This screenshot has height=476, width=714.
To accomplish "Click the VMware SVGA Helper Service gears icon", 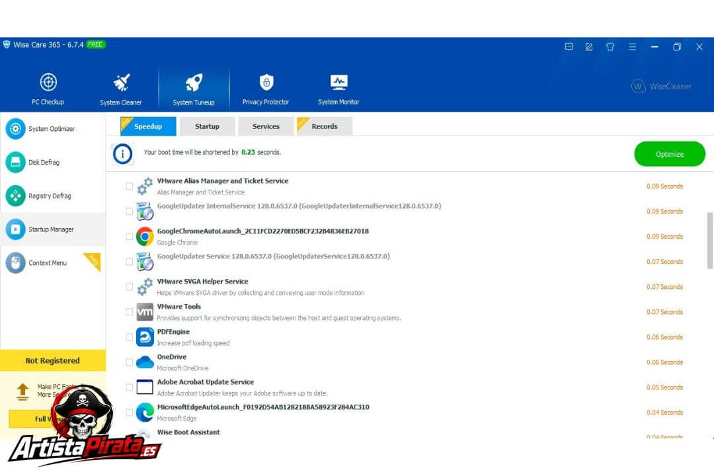I will pyautogui.click(x=145, y=287).
